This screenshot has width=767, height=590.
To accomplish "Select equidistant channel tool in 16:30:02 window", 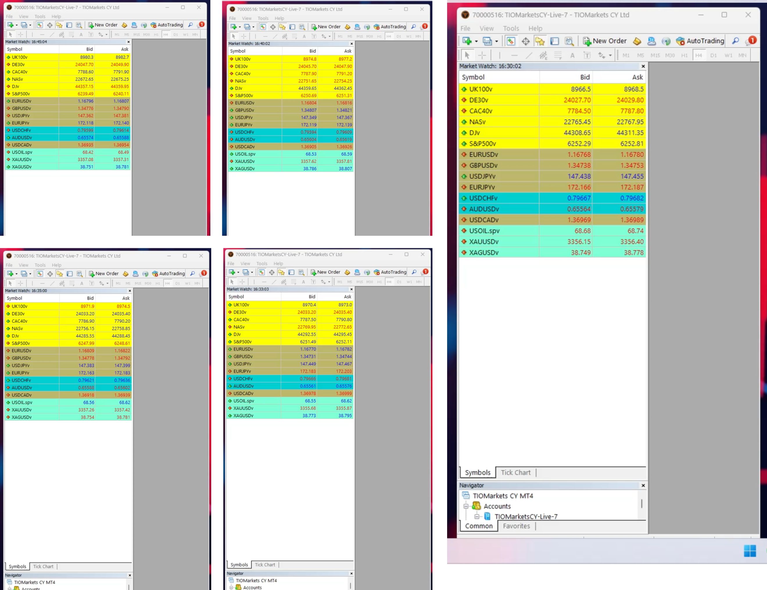I will (x=543, y=55).
